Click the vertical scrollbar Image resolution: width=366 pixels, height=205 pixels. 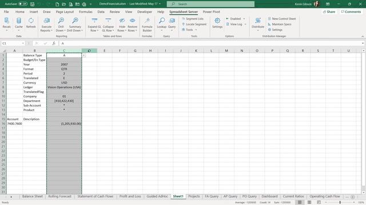(x=364, y=121)
